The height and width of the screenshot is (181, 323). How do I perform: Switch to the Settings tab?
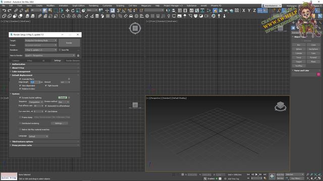(57, 60)
